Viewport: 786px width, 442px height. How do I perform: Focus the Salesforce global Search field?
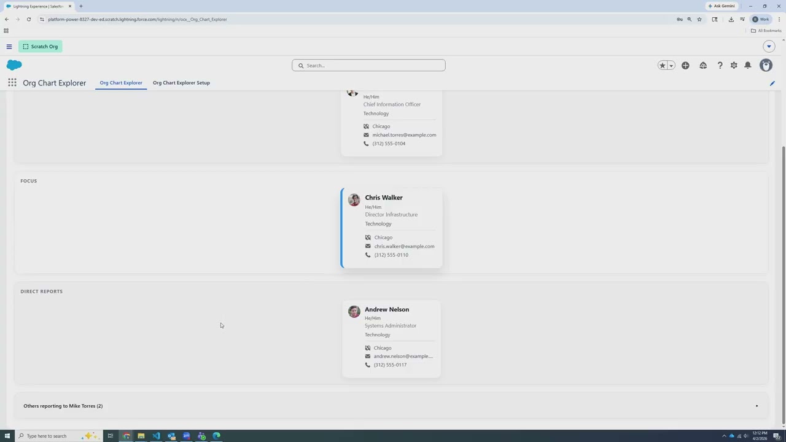(x=368, y=65)
